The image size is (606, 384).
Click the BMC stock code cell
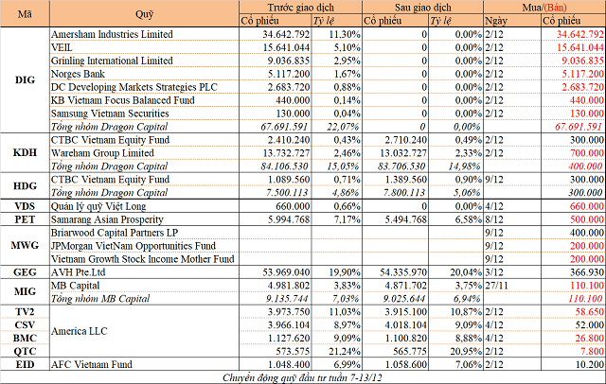pos(25,338)
